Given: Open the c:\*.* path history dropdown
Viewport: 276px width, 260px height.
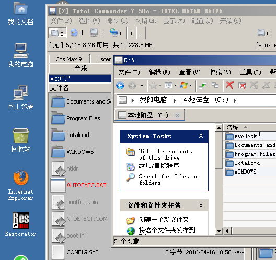Looking at the screenshot, I should tap(52, 78).
